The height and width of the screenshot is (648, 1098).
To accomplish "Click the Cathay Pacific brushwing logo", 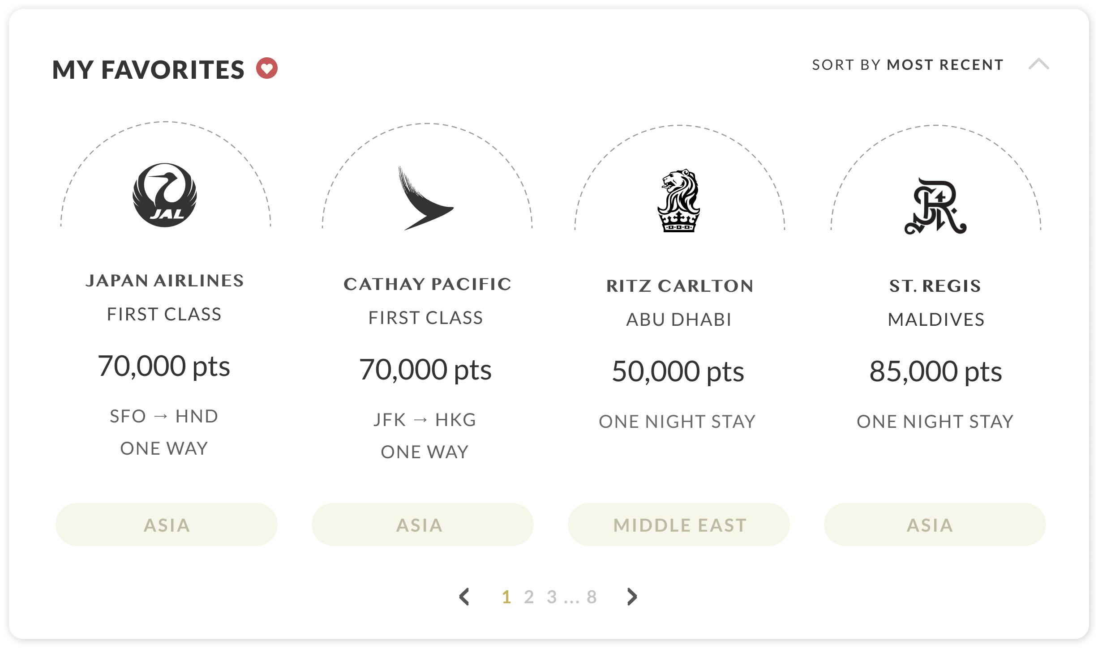I will click(426, 198).
